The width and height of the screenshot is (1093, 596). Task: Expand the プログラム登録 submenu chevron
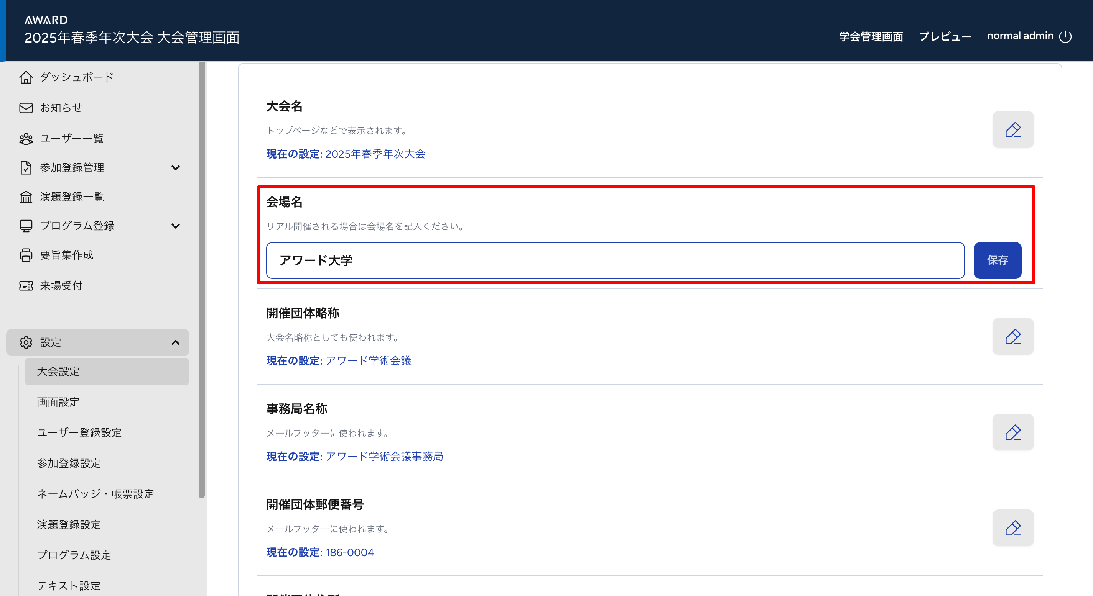tap(175, 226)
